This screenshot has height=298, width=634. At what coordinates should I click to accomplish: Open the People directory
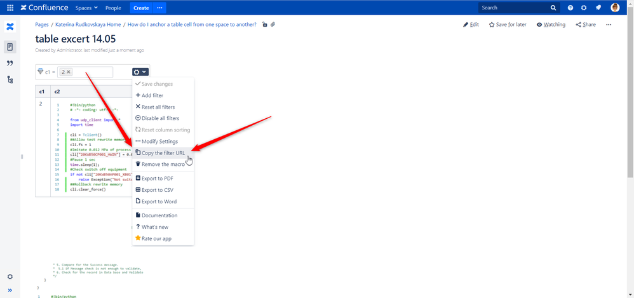point(113,8)
